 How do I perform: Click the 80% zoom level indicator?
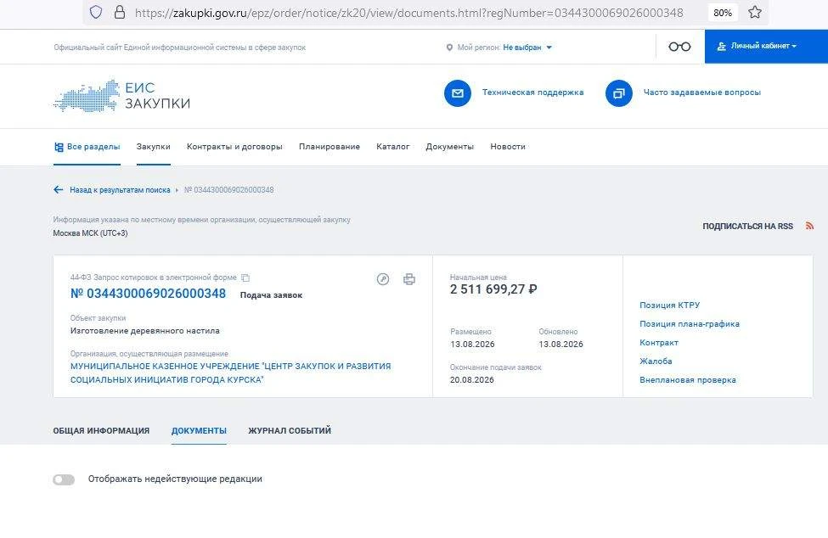723,13
